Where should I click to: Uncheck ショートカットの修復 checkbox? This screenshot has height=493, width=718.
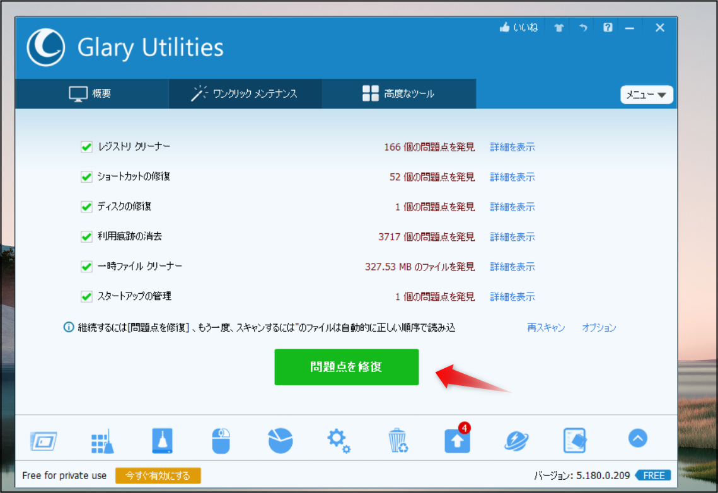86,177
